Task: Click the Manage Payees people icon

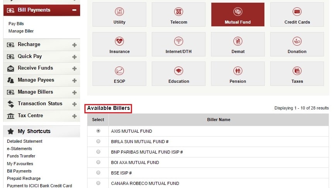Action: click(10, 80)
